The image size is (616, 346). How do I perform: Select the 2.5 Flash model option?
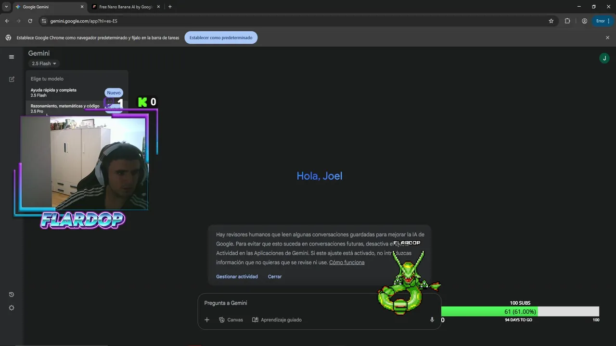[77, 92]
